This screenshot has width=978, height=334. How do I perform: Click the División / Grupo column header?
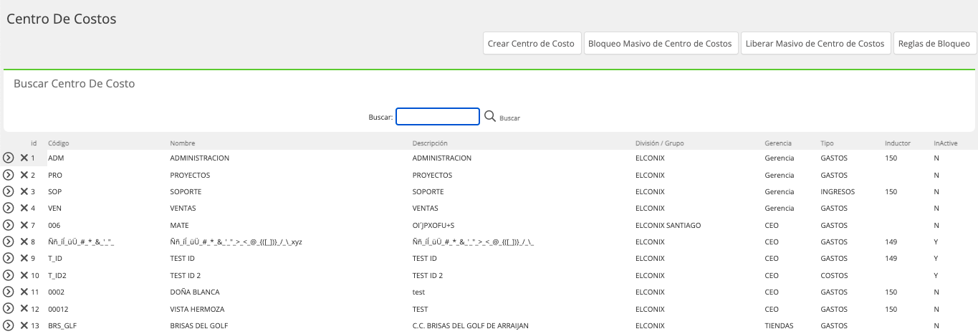tap(660, 143)
